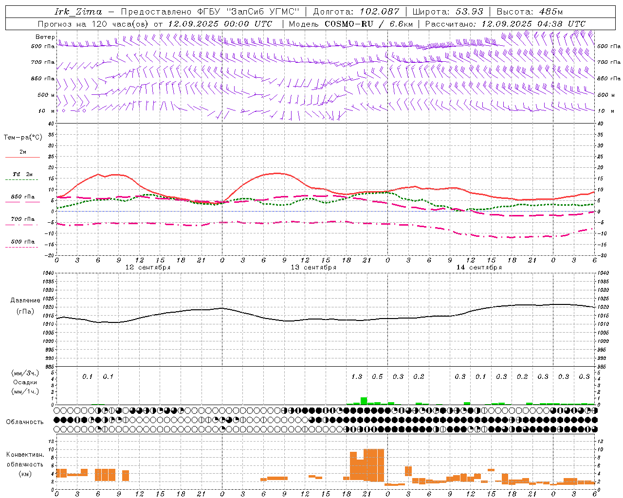Screen dimensions: 623x498
Task: Click the 13 сентября date label
Action: tap(313, 267)
